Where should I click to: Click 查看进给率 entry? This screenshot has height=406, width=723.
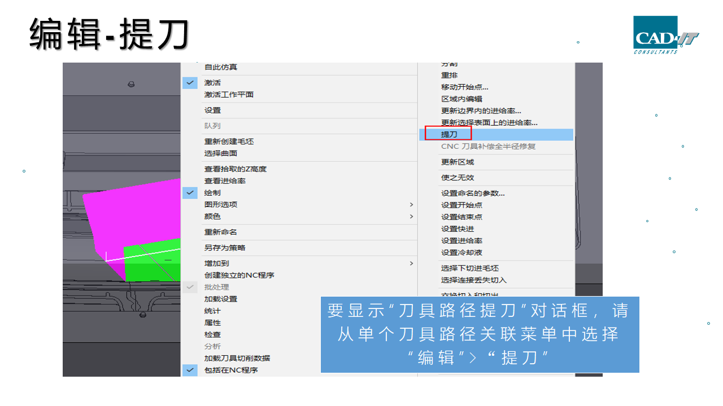point(225,181)
